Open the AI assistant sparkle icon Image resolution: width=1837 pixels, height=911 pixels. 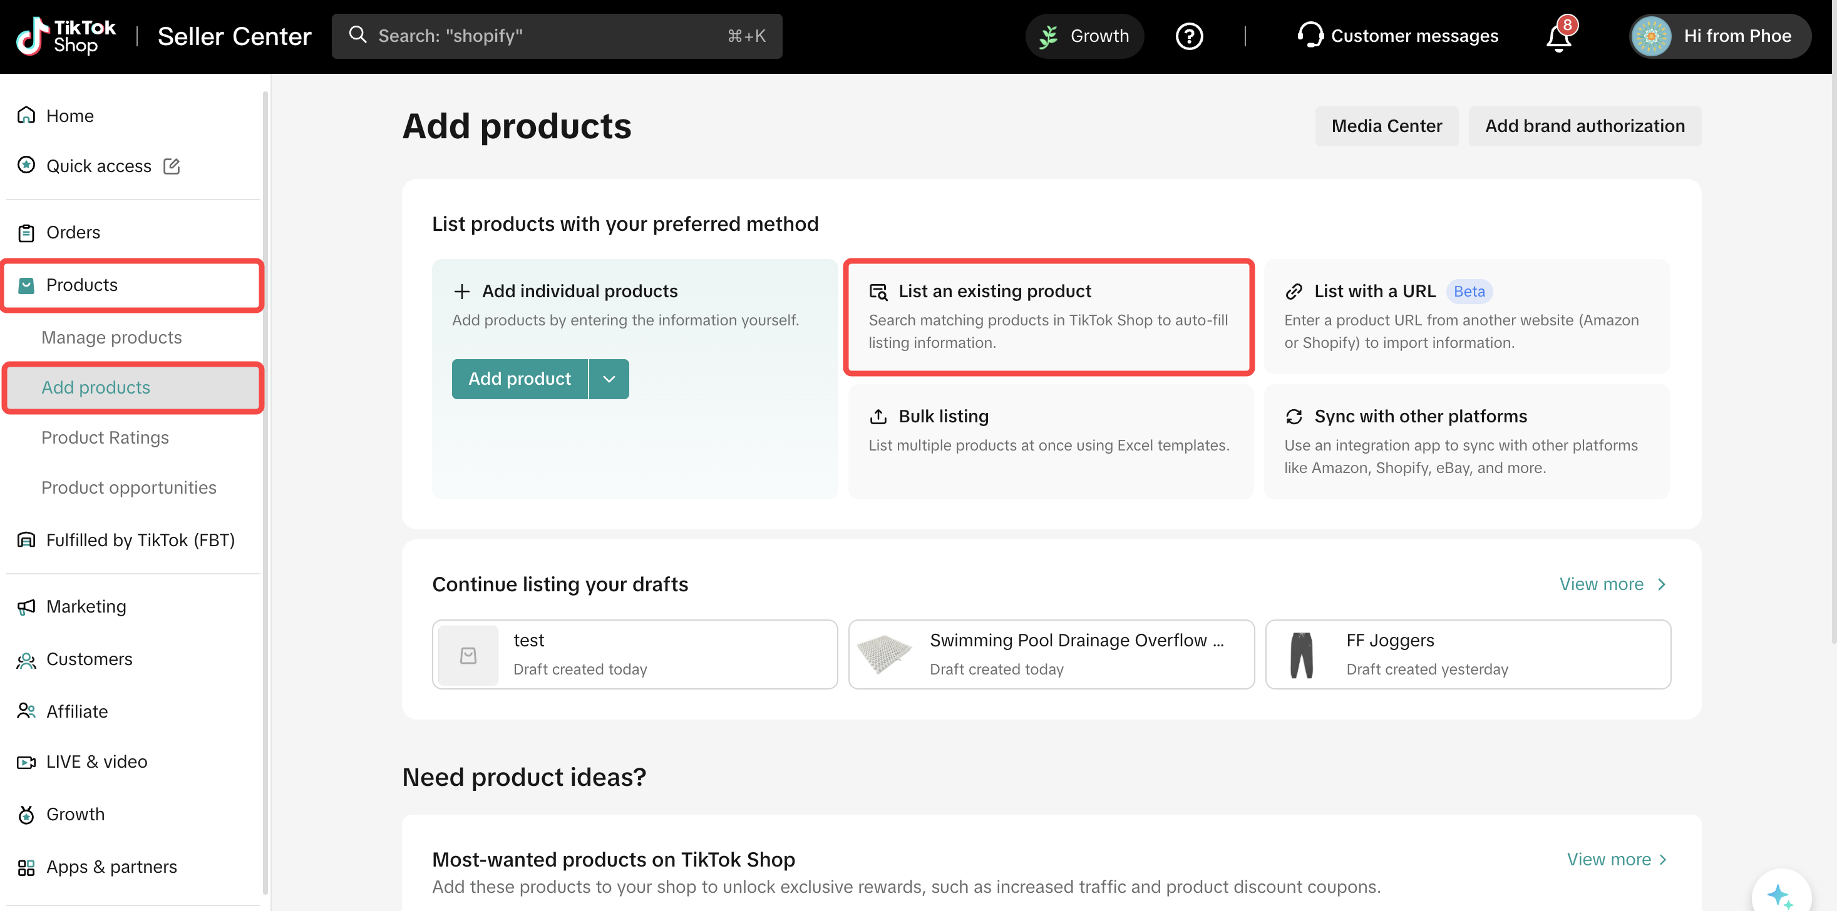click(x=1780, y=894)
